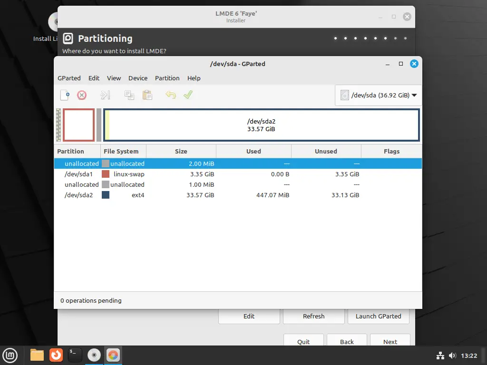Image resolution: width=487 pixels, height=365 pixels.
Task: Open the GParted menu
Action: tap(69, 78)
